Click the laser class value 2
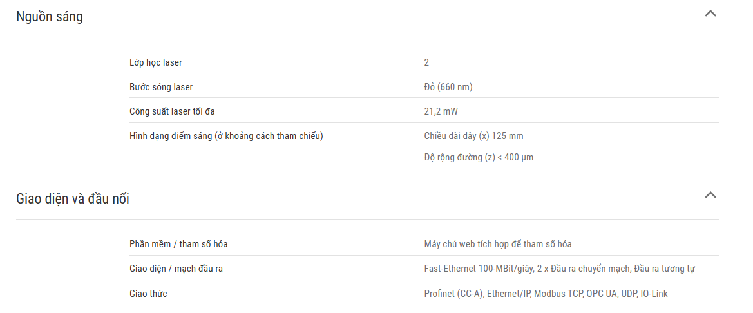Image resolution: width=753 pixels, height=313 pixels. pos(426,62)
